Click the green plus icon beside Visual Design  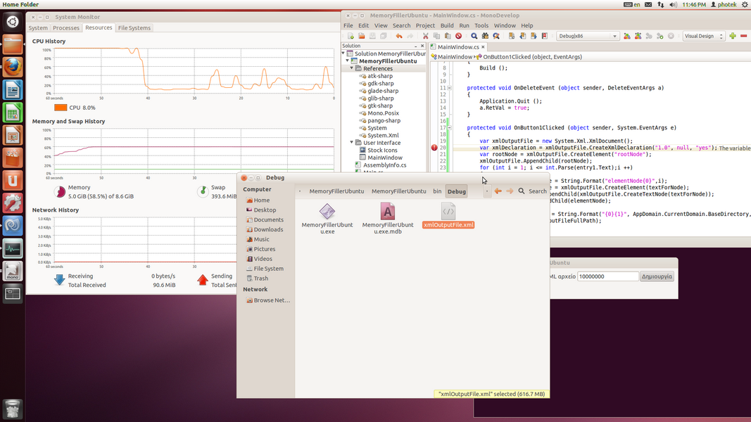tap(733, 36)
